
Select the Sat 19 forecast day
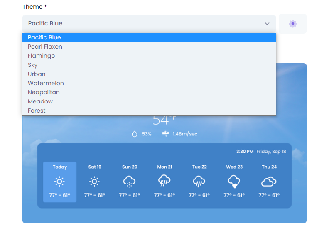pos(95,182)
